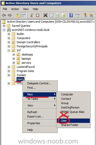
Task: Click the Back arrow toolbar icon
Action: 4,15
